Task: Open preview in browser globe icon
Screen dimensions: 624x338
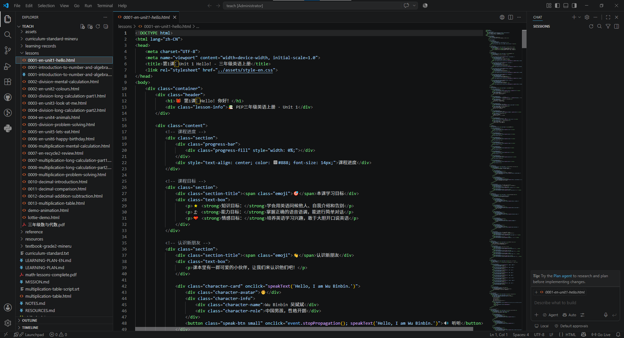Action: 502,17
